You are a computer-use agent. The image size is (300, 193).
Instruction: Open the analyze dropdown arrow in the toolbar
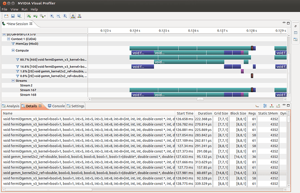coord(45,16)
